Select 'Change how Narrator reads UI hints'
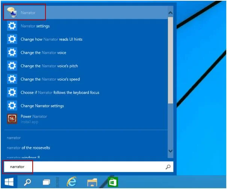227x189 pixels. click(51, 39)
